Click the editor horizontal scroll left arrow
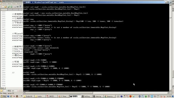This screenshot has width=174, height=98. (x=2, y=88)
